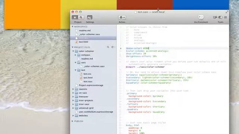This screenshot has width=239, height=134.
Task: Select test.sass in the test folder
Action: pyautogui.click(x=88, y=82)
